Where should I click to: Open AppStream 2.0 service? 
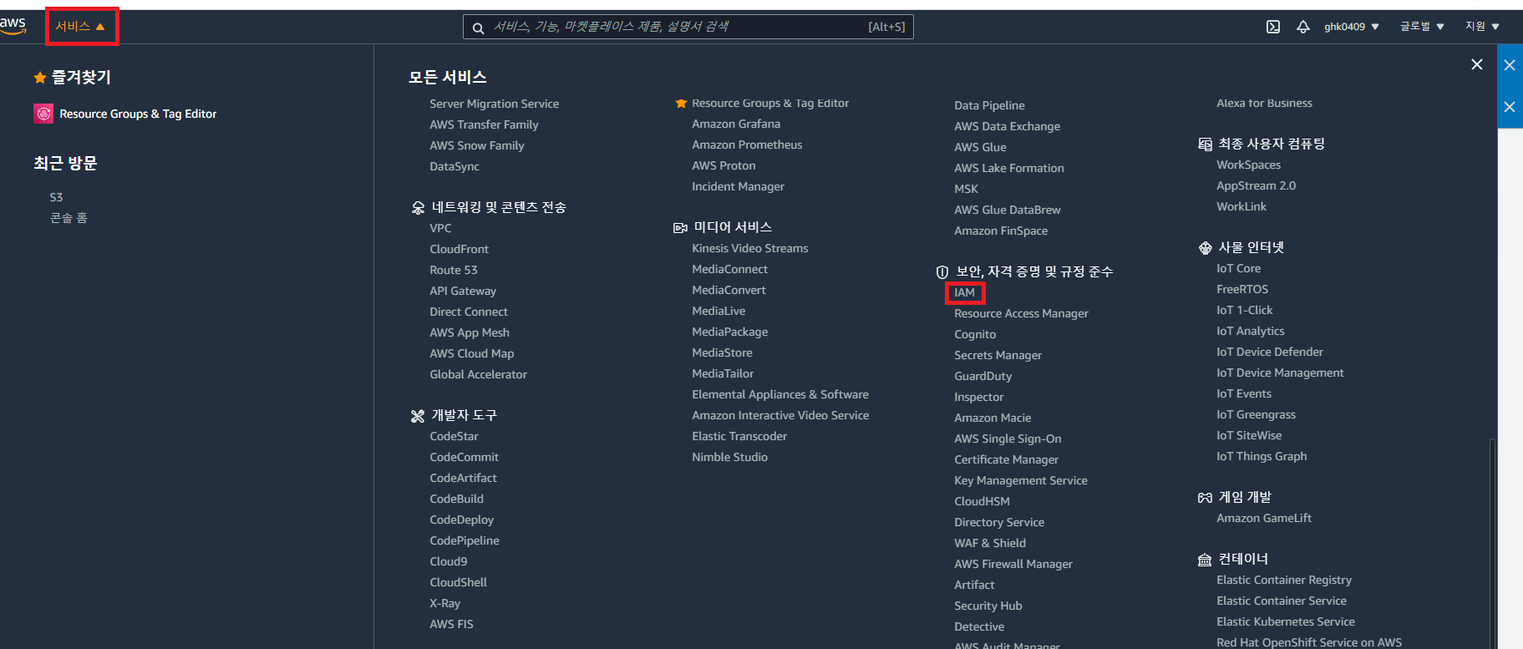coord(1256,185)
